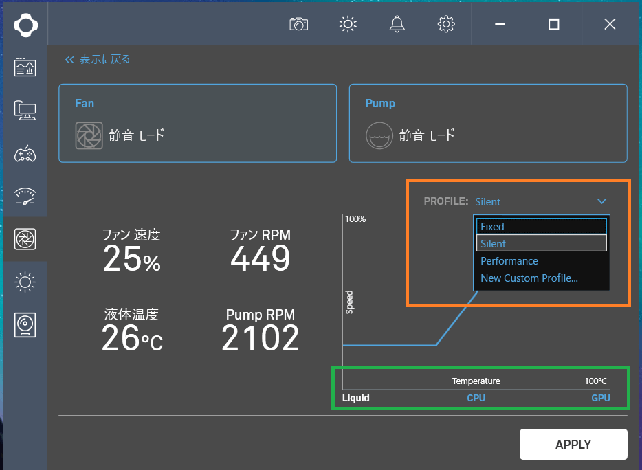The width and height of the screenshot is (642, 470).
Task: Select the Cooling fan sidebar icon
Action: 25,239
